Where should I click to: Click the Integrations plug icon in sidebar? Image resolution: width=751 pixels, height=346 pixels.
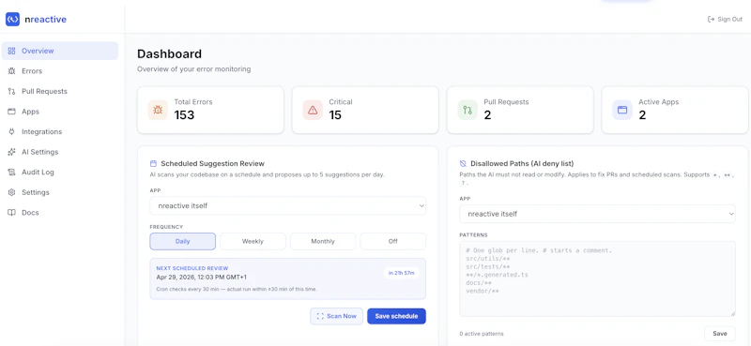click(x=12, y=131)
